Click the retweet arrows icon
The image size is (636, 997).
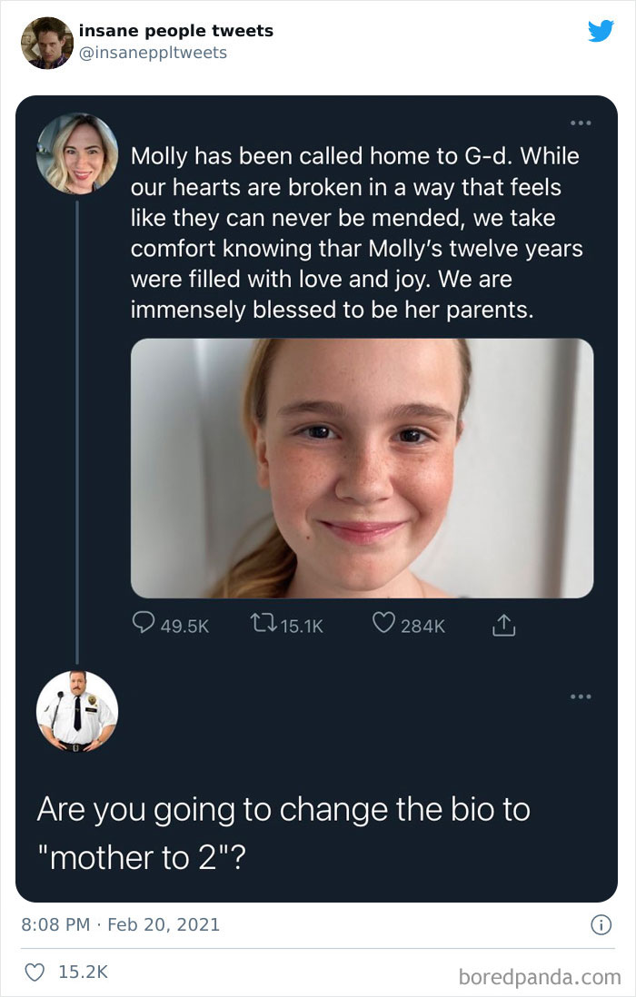(263, 625)
